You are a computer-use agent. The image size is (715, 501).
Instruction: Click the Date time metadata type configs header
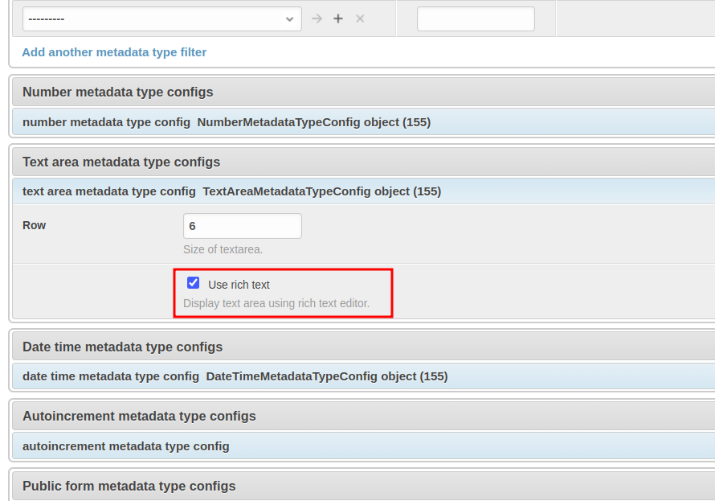click(x=122, y=347)
